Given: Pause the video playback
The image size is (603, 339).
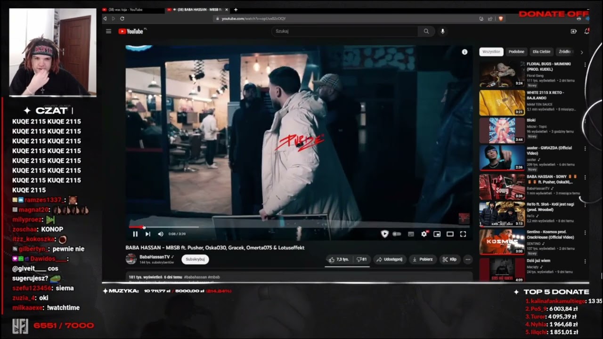Looking at the screenshot, I should point(135,234).
